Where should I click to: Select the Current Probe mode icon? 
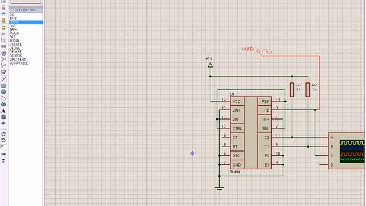pyautogui.click(x=3, y=66)
